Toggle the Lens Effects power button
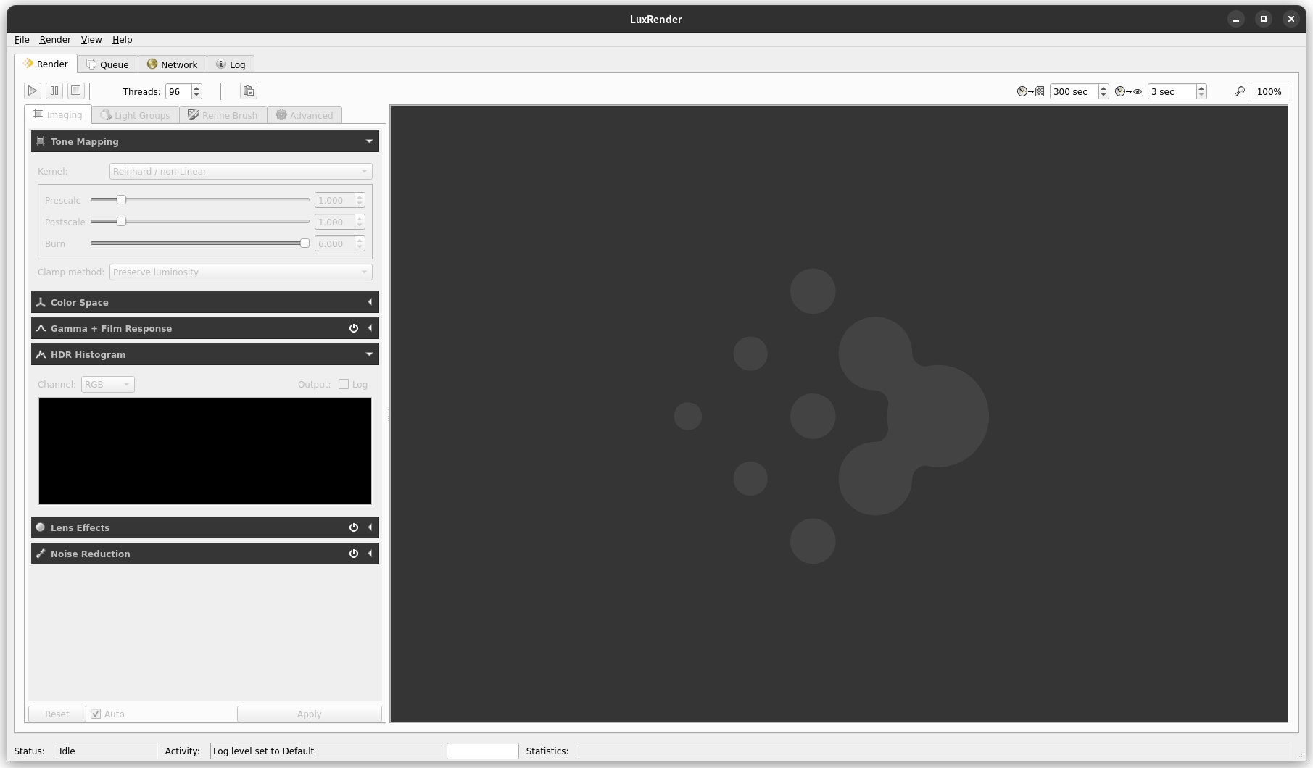1313x768 pixels. pyautogui.click(x=354, y=527)
